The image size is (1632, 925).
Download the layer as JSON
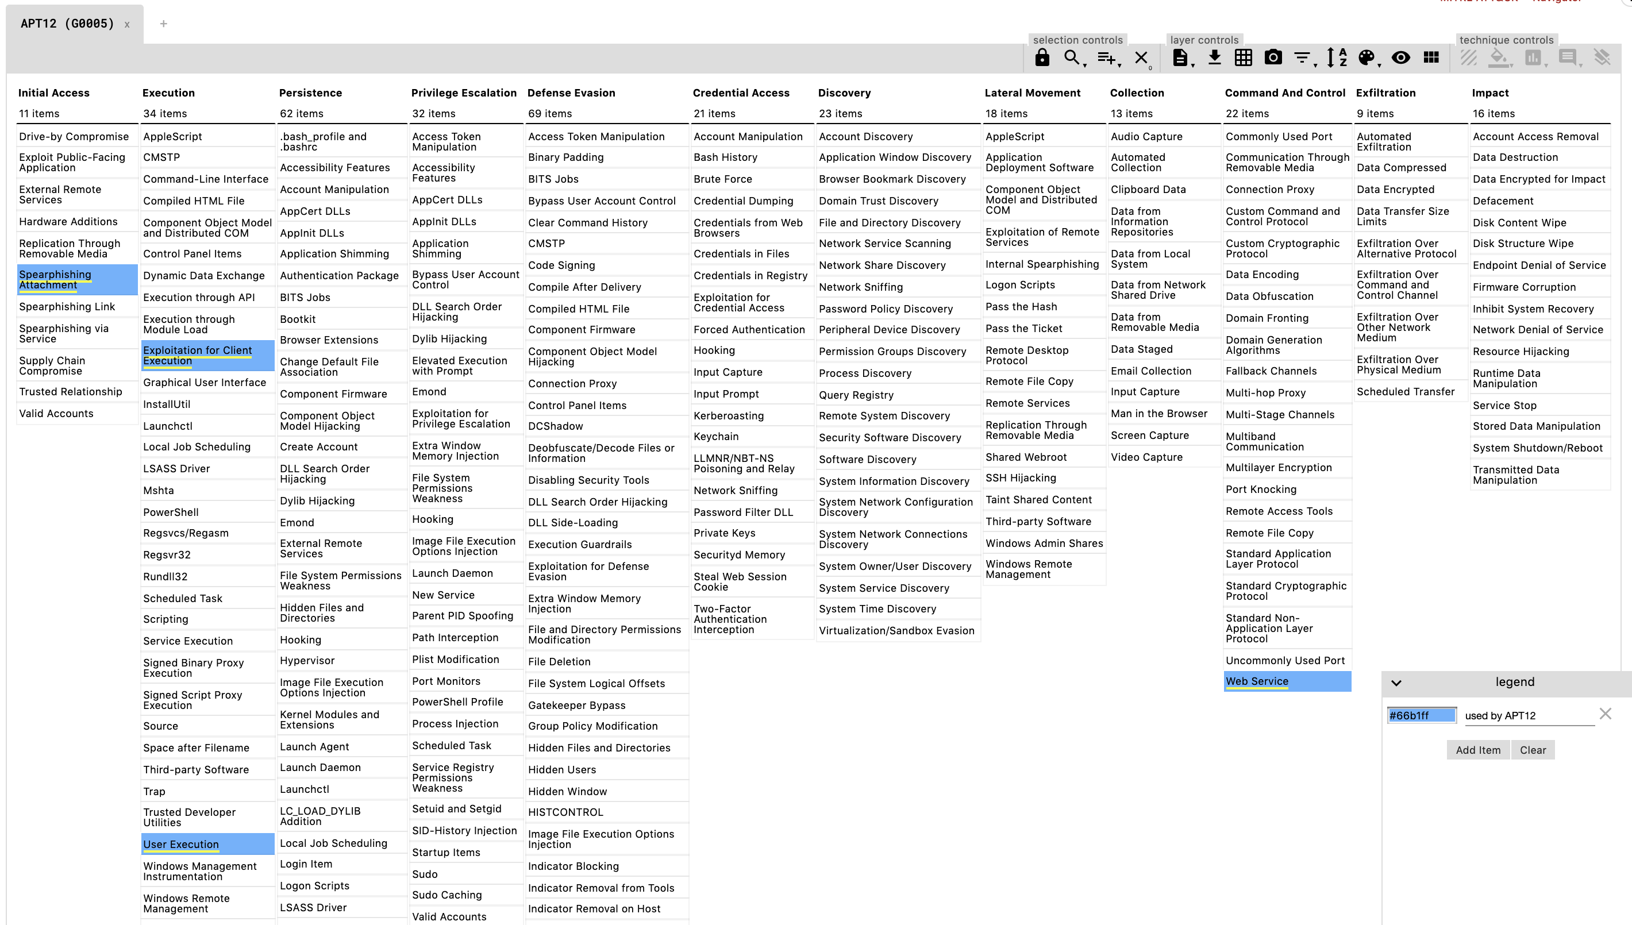(1214, 58)
